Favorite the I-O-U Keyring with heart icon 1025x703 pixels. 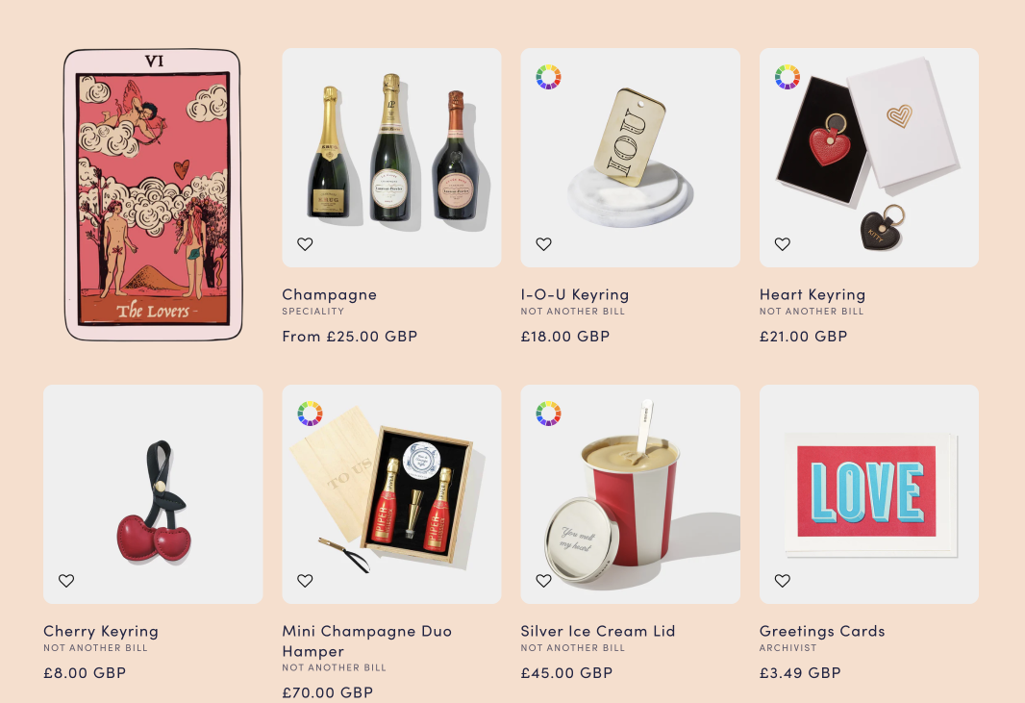(543, 244)
